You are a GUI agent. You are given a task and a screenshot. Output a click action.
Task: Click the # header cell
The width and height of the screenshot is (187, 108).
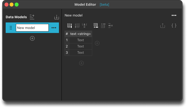[x=67, y=34]
